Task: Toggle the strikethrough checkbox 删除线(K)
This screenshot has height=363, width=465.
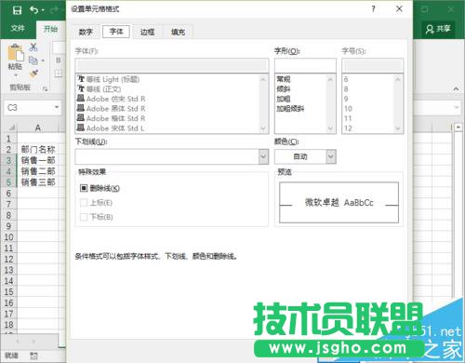Action: (x=84, y=188)
